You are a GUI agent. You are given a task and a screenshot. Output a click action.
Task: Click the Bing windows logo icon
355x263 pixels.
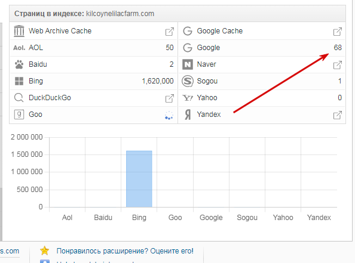point(19,81)
